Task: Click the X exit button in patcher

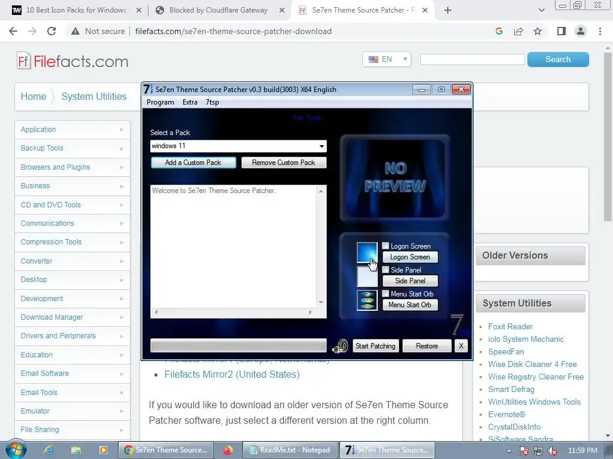Action: click(461, 346)
